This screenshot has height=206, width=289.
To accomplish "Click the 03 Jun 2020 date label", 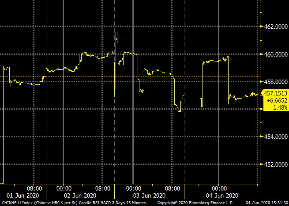I will click(150, 195).
